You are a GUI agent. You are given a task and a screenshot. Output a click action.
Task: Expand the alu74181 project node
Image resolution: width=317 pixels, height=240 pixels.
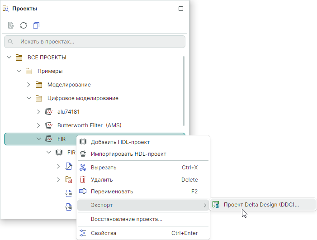pos(38,112)
